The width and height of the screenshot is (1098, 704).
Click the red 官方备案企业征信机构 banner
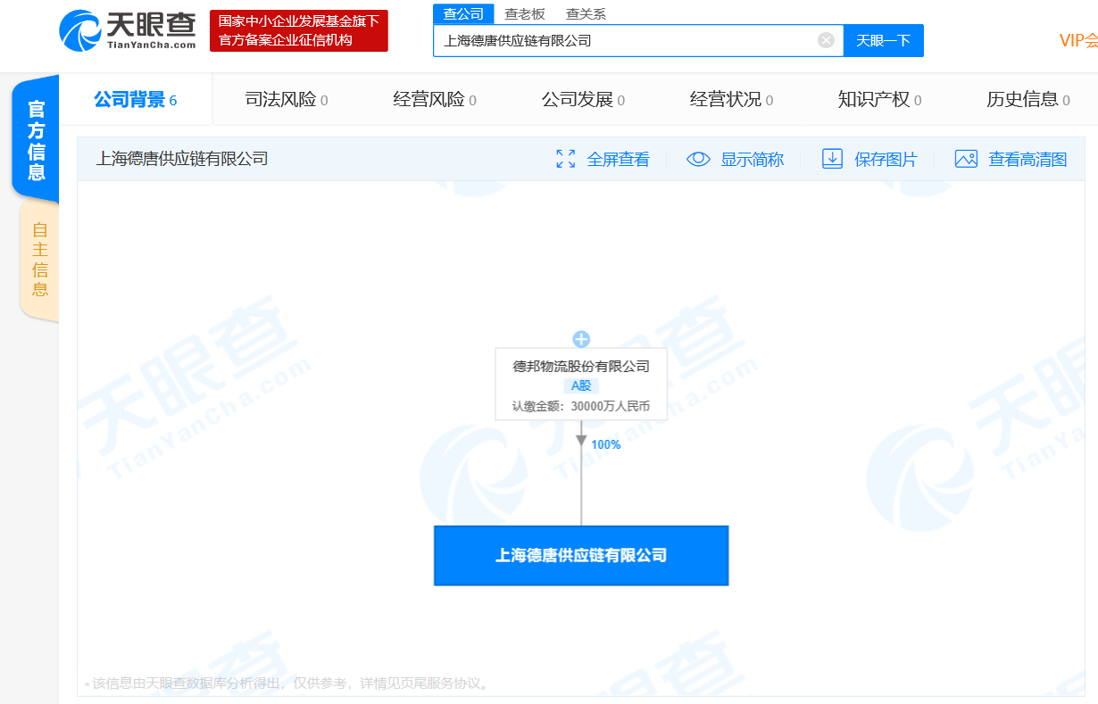click(x=299, y=30)
